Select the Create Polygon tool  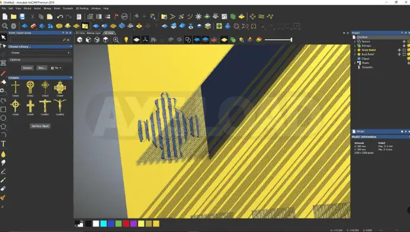pyautogui.click(x=3, y=127)
